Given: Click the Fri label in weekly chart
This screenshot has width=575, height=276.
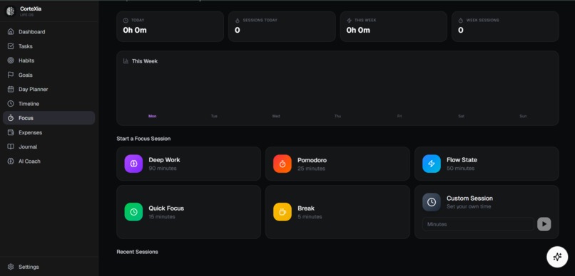Looking at the screenshot, I should click(400, 116).
